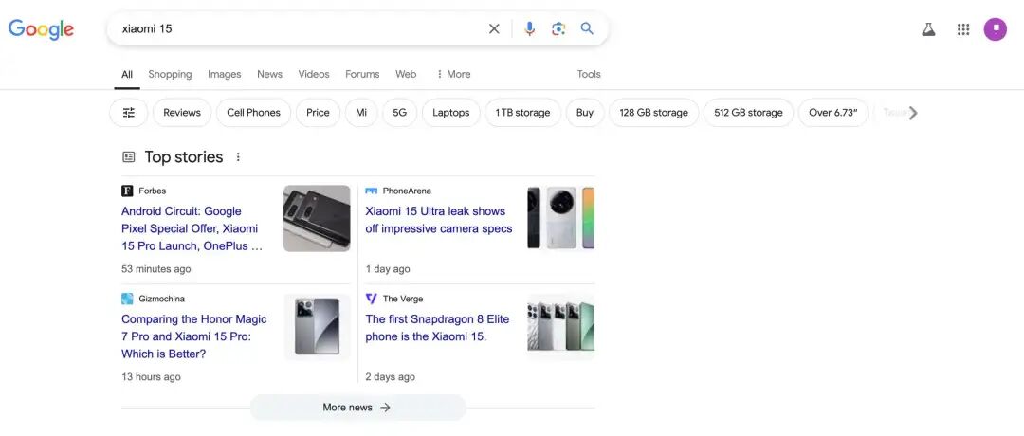
Task: Open Honor Magic 7 Pro comparison article
Action: [194, 336]
